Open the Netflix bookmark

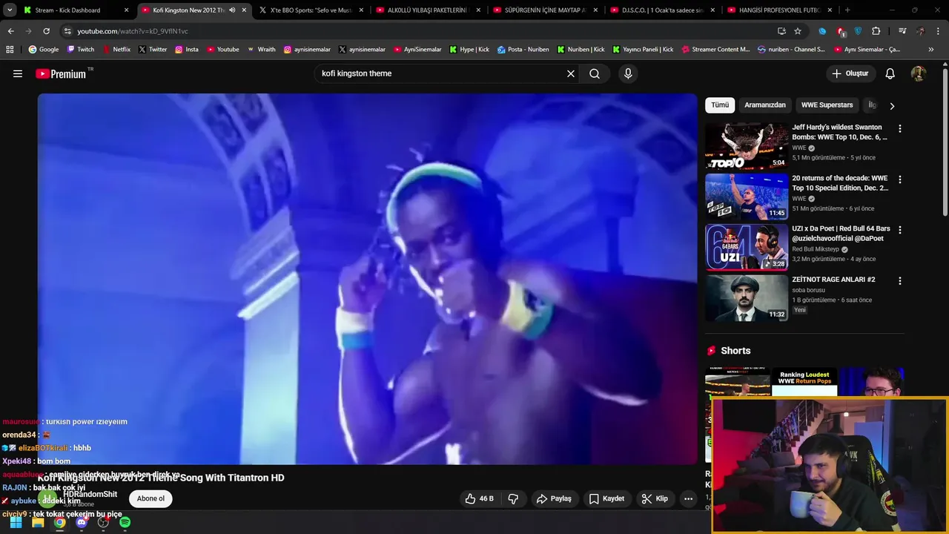pos(116,49)
